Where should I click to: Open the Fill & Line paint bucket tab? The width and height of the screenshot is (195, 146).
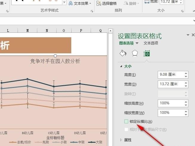(123, 53)
